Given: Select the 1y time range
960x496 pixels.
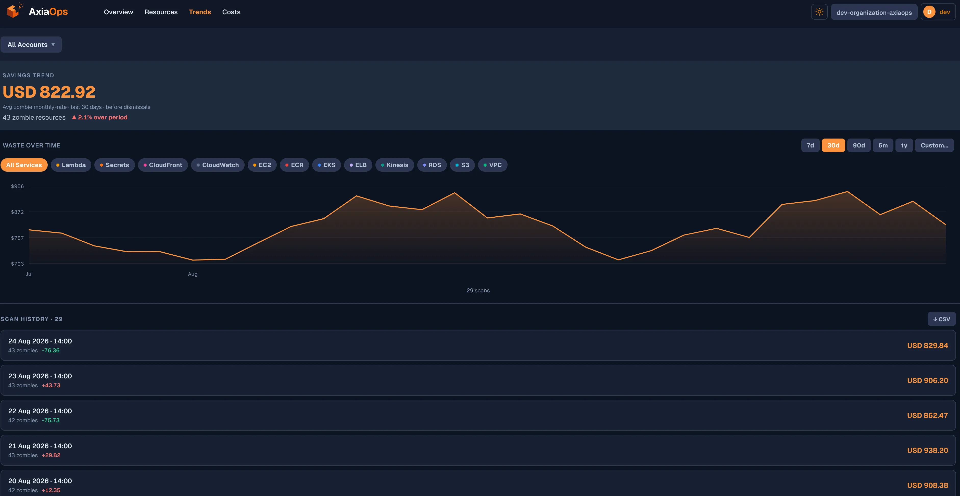Looking at the screenshot, I should [x=904, y=145].
